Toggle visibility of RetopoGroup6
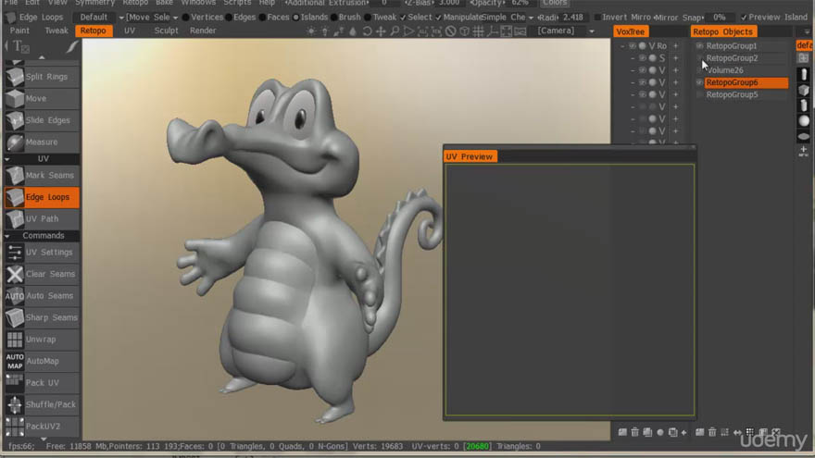 click(699, 82)
